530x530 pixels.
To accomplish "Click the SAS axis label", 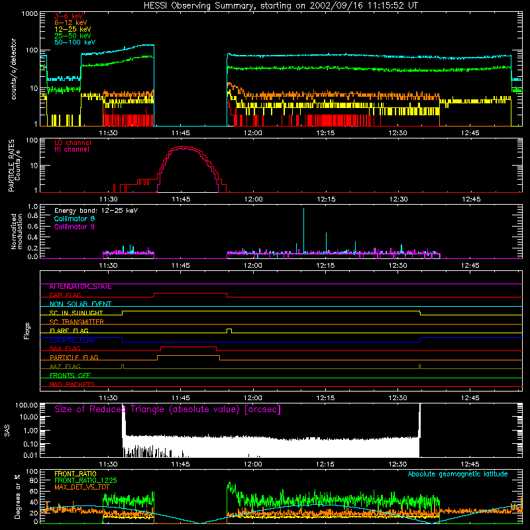I will click(7, 431).
